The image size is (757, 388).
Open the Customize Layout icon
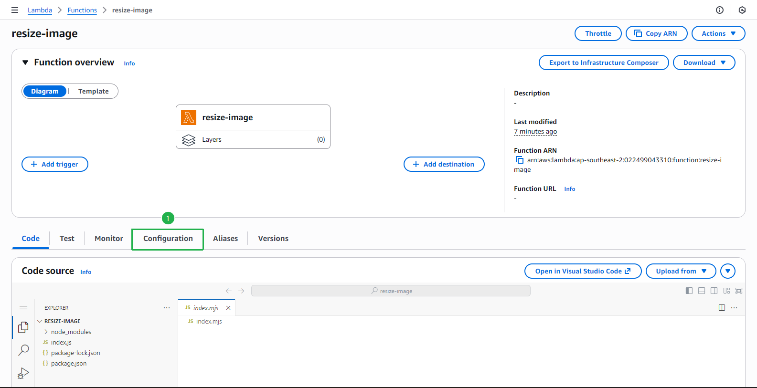coord(726,291)
